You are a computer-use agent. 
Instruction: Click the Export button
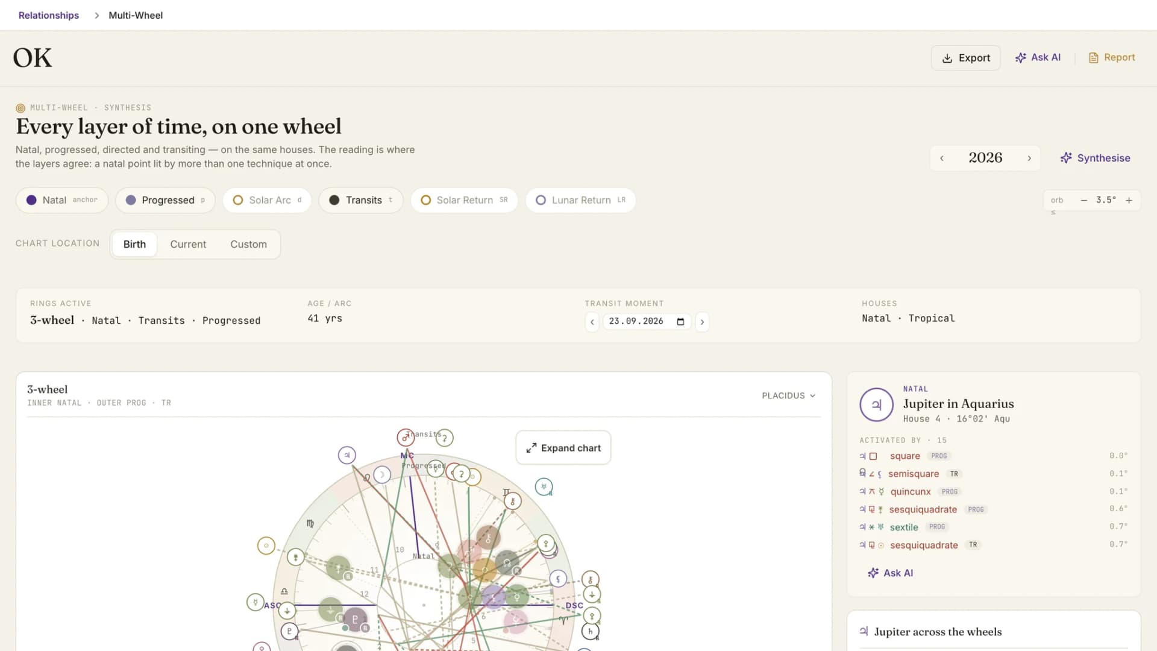coord(966,58)
